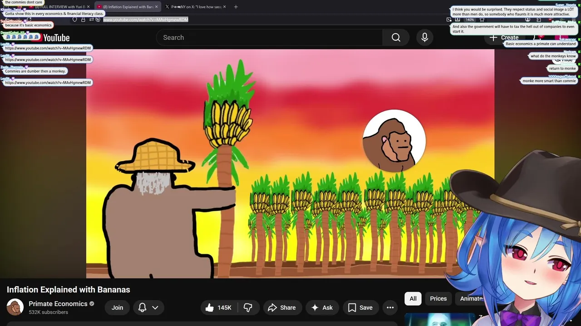This screenshot has height=326, width=581.
Task: Click inside the YouTube Search field
Action: coord(269,38)
